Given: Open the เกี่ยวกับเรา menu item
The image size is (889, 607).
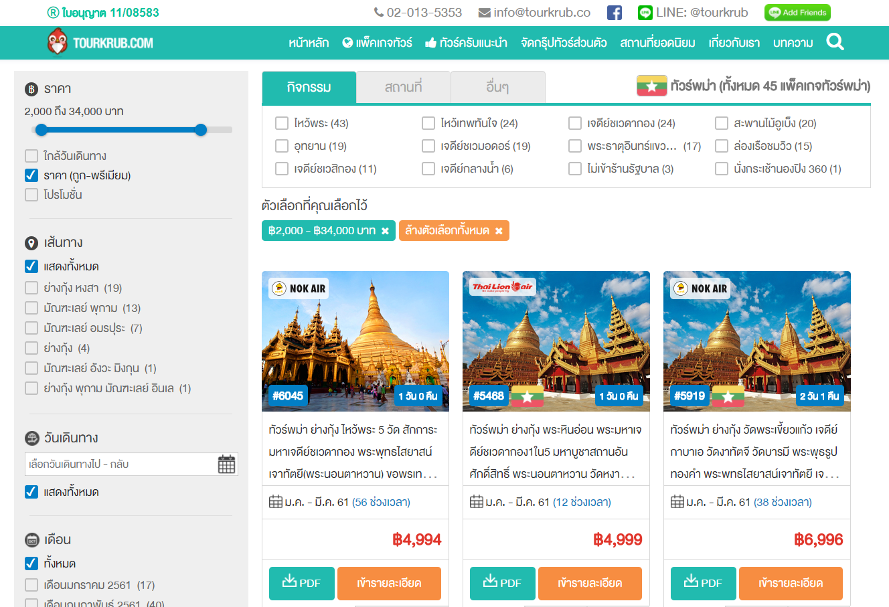Looking at the screenshot, I should tap(734, 43).
